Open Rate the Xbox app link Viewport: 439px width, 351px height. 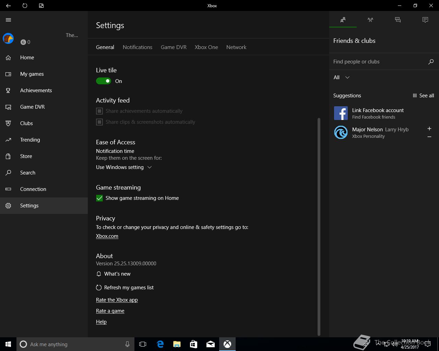[117, 300]
